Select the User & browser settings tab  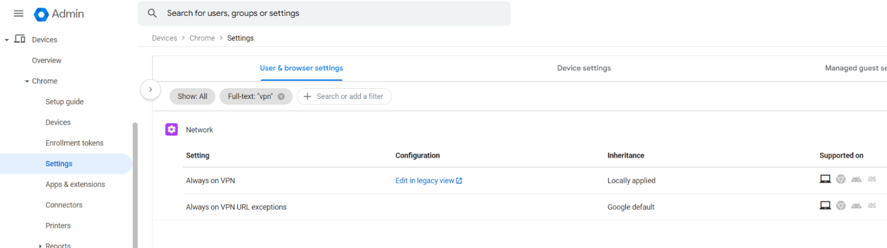(301, 68)
